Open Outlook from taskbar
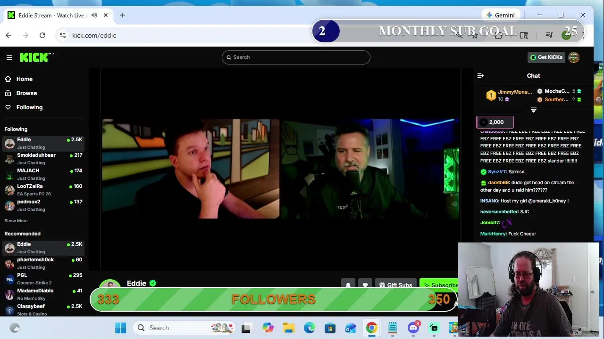This screenshot has width=604, height=339. [351, 328]
